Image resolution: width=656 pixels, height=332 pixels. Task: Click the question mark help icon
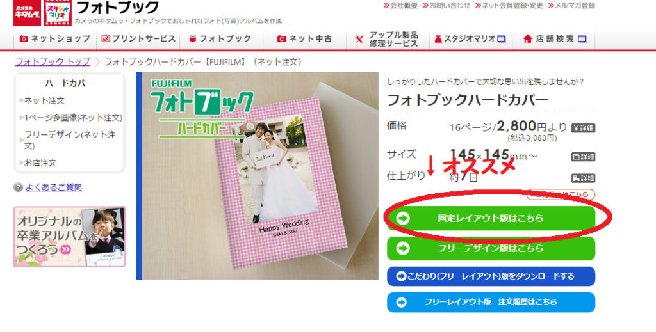pyautogui.click(x=18, y=187)
